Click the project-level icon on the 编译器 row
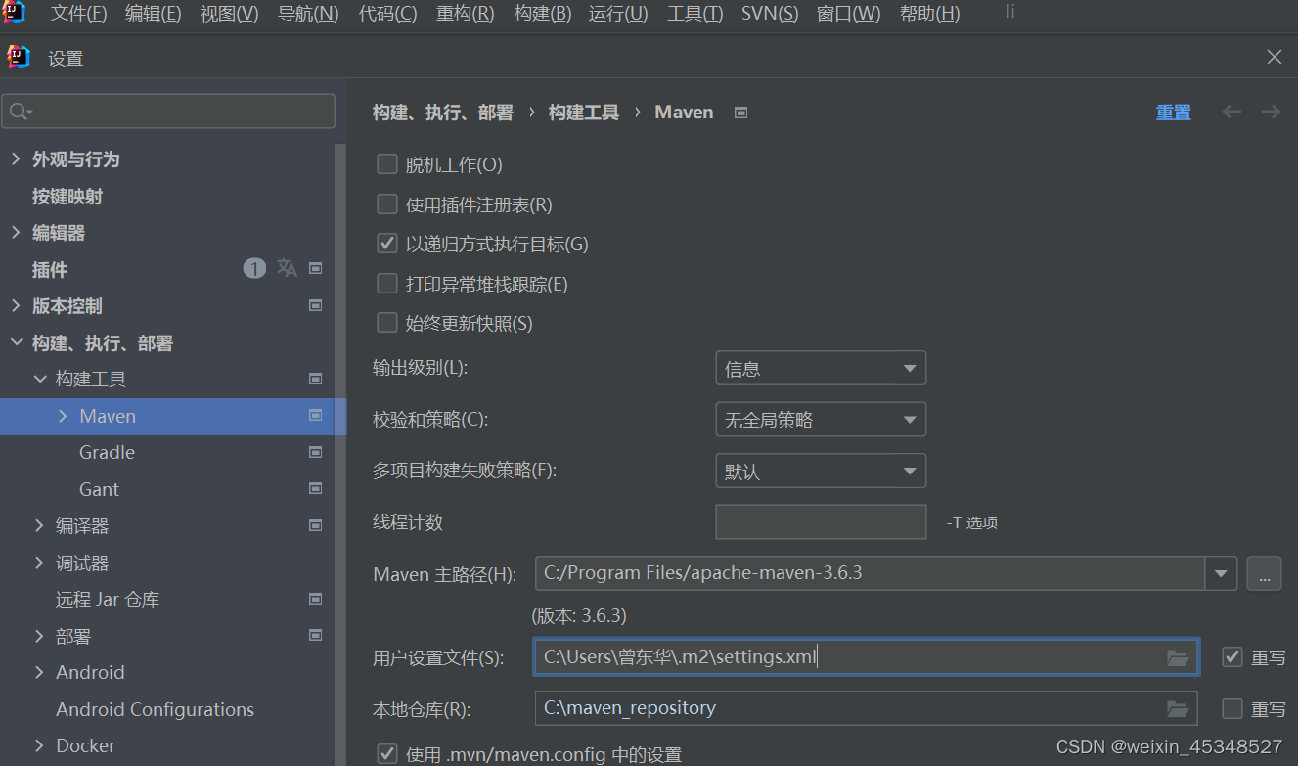 (x=315, y=525)
